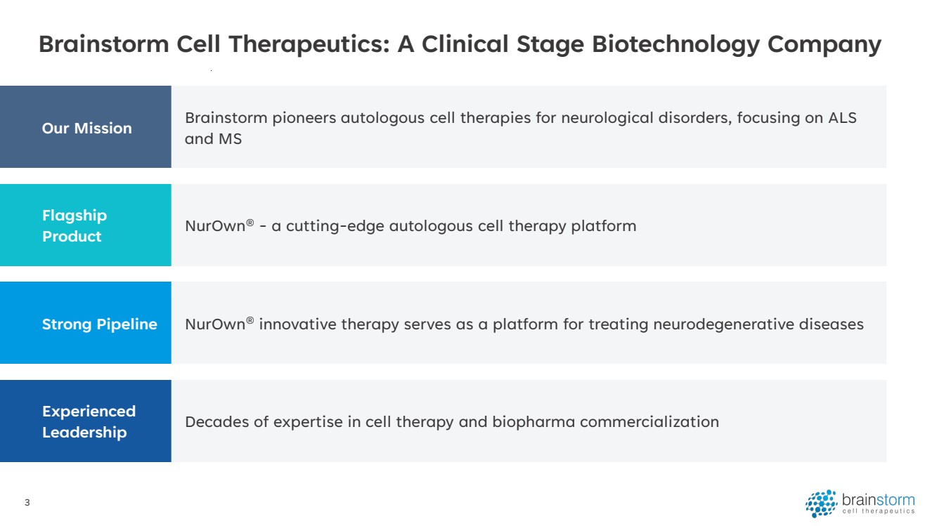Click the phrase "biopharma commercialization"
The width and height of the screenshot is (937, 526).
(605, 422)
